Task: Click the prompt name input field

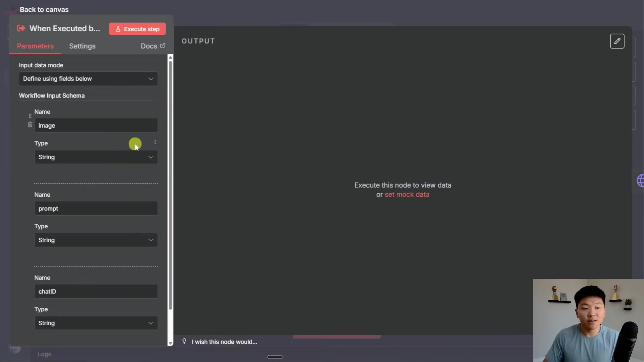Action: [x=96, y=208]
